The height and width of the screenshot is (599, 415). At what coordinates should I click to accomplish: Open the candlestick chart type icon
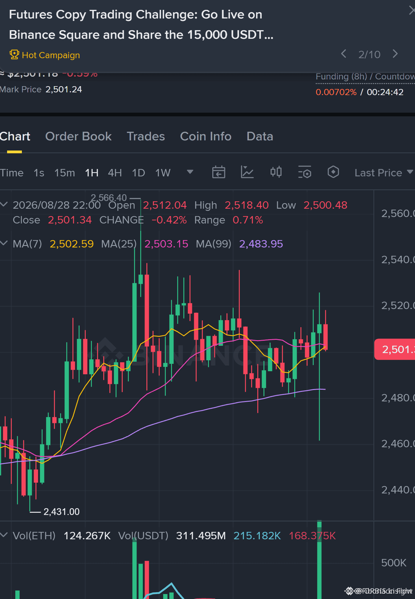tap(276, 172)
